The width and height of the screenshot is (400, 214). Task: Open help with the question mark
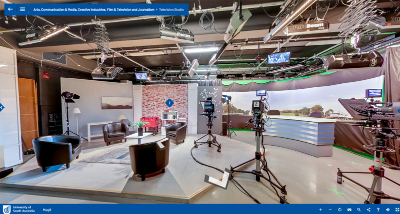[378, 210]
